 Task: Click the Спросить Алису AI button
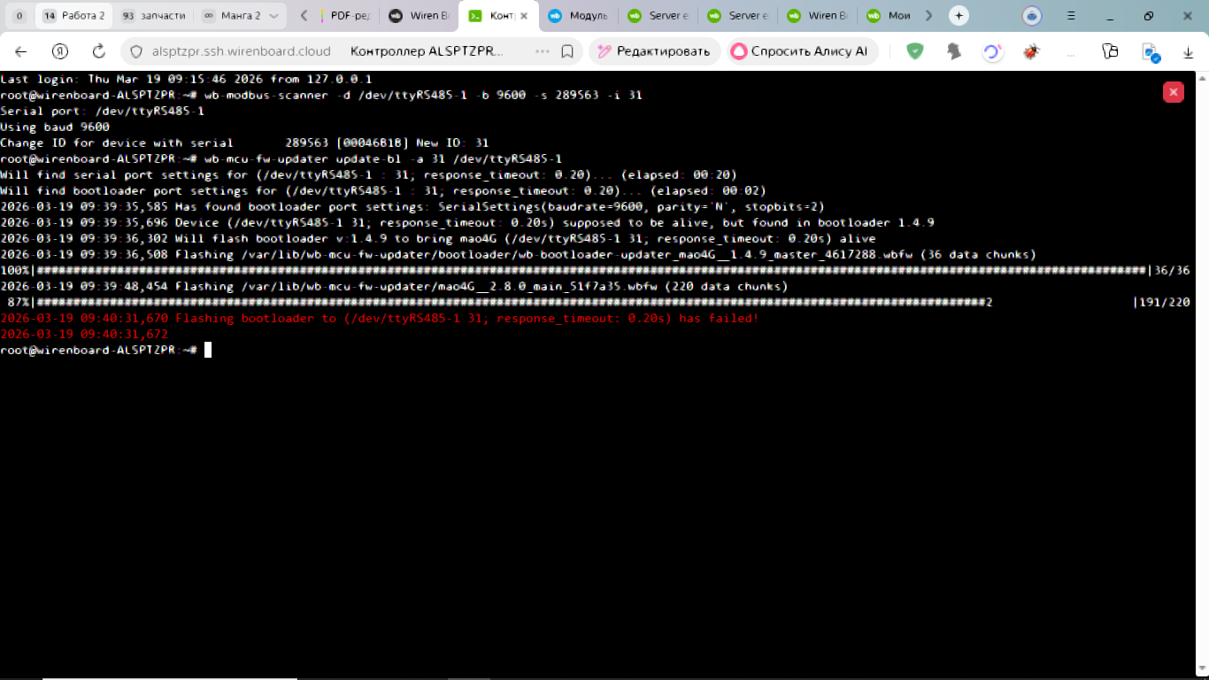[801, 51]
